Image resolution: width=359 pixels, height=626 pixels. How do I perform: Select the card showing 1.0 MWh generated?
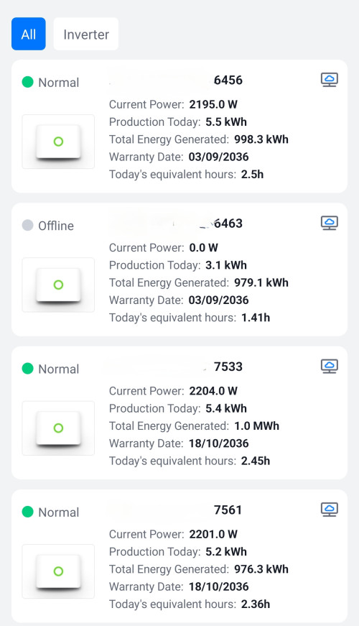pyautogui.click(x=179, y=413)
